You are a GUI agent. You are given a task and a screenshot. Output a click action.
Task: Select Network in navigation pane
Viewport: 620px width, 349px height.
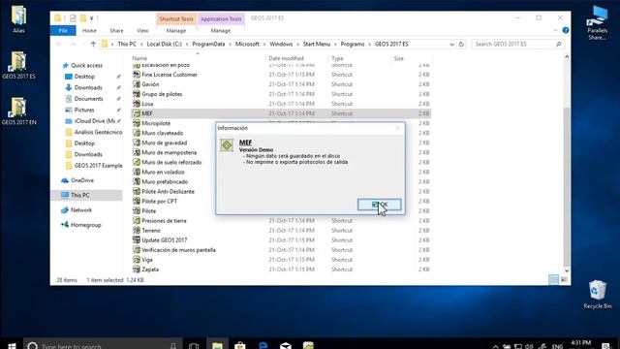click(x=81, y=210)
